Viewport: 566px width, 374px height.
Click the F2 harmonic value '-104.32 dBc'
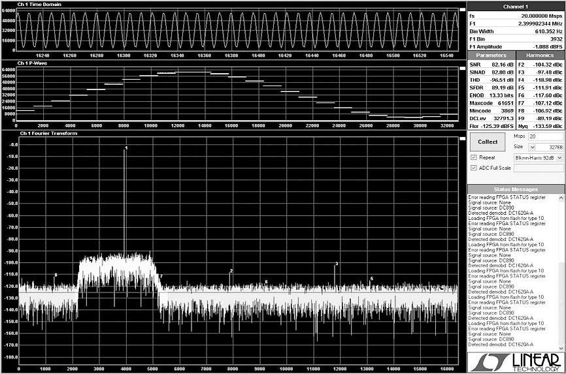(548, 65)
